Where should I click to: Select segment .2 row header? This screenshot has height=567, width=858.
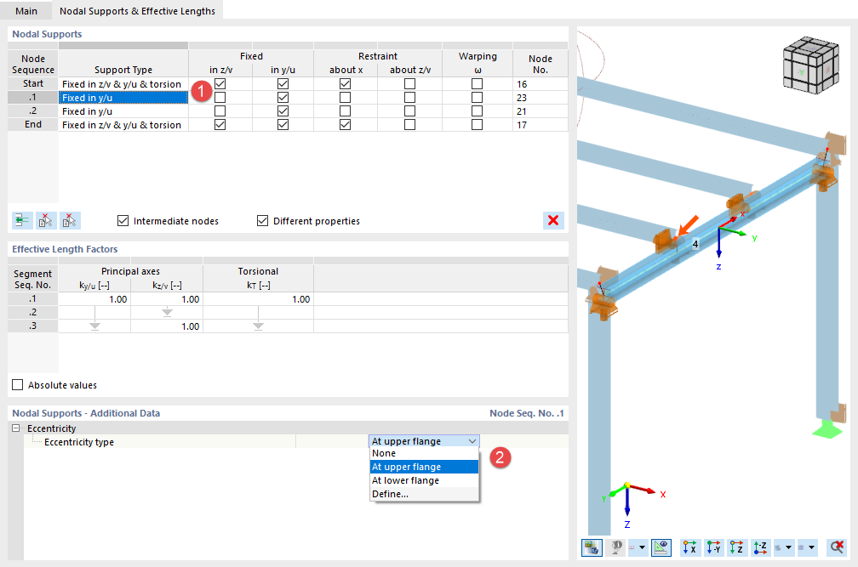[x=33, y=313]
